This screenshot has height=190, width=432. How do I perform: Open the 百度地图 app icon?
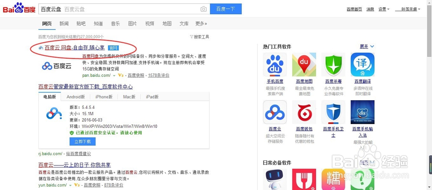pos(304,65)
